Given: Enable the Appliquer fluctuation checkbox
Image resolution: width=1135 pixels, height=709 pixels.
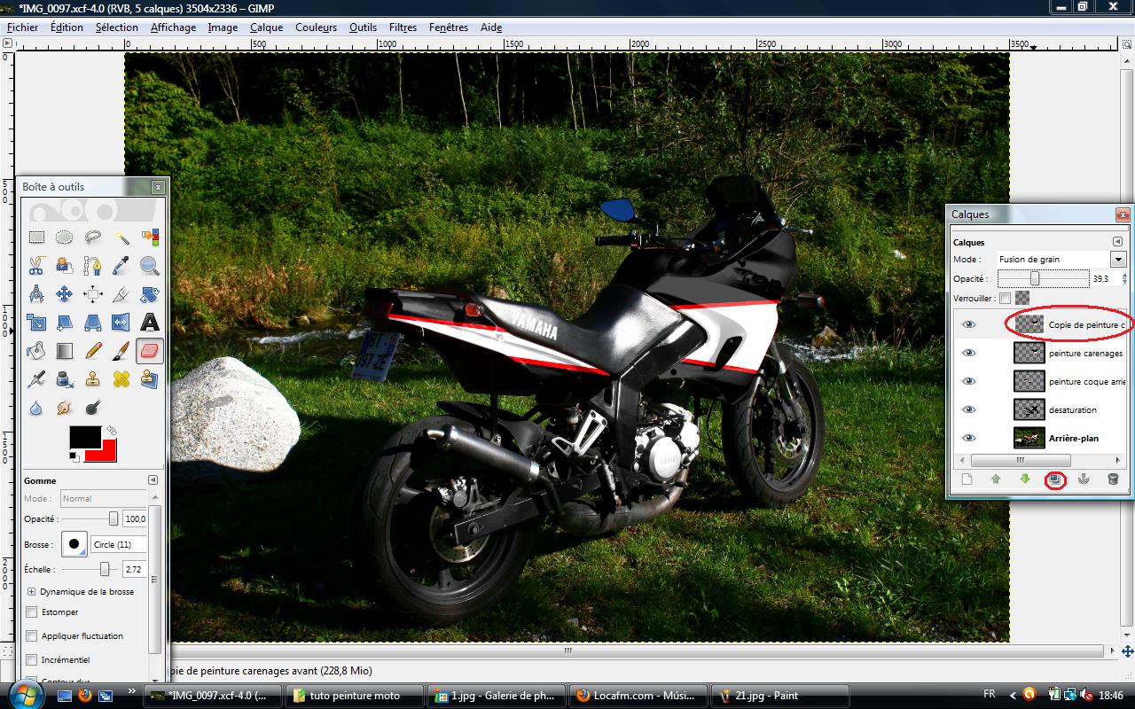Looking at the screenshot, I should (x=33, y=636).
